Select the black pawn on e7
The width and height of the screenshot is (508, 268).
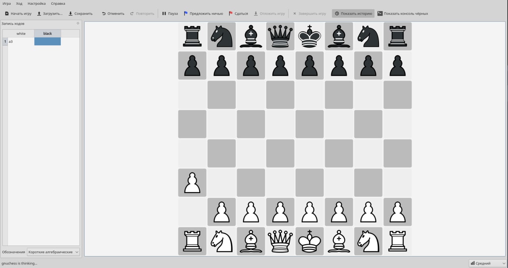click(x=310, y=65)
